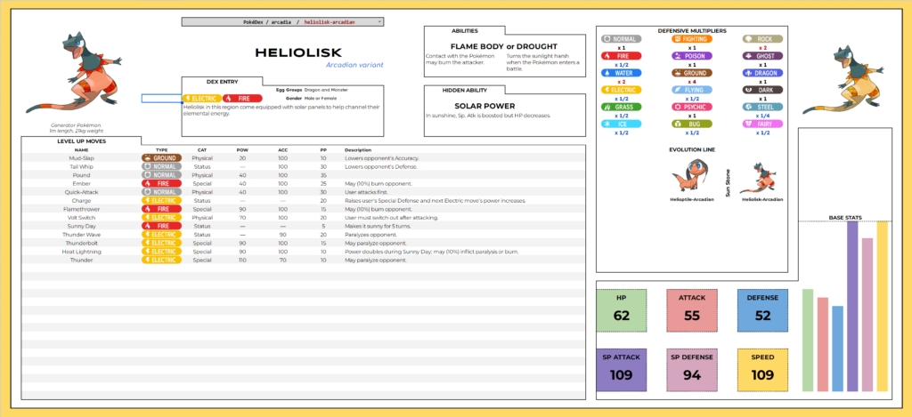Select the Abilities tab header
Viewport: 912px width, 417px height.
465,31
